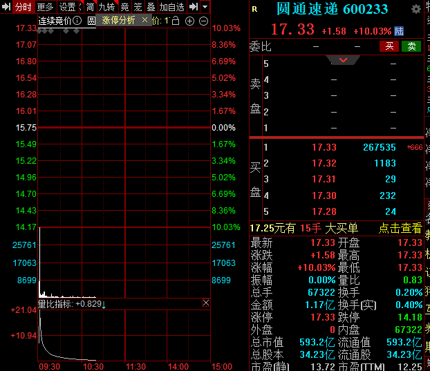Enable the 九转 indicator
Viewport: 430px width, 371px height.
tap(107, 7)
